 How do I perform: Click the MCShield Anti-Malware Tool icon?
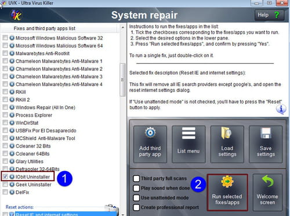coord(12,138)
